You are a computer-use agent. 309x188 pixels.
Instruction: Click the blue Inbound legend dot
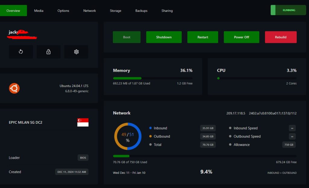(x=151, y=128)
